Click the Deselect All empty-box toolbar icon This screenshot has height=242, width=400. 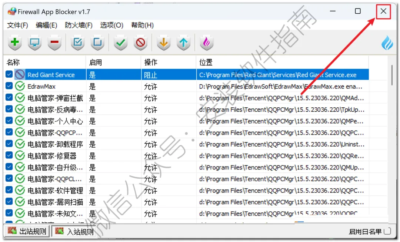click(97, 43)
